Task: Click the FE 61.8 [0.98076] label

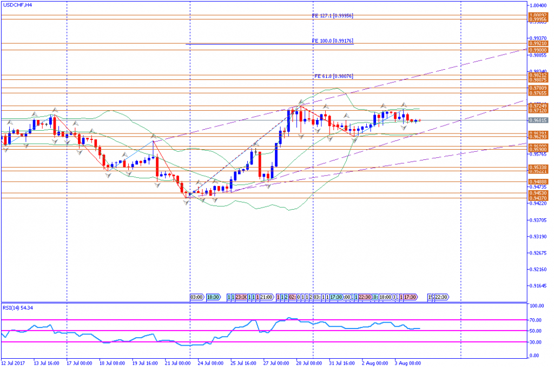Action: [333, 76]
